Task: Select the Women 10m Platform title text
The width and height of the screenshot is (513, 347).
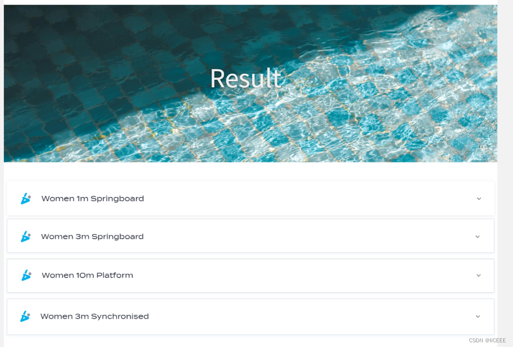Action: coord(87,275)
